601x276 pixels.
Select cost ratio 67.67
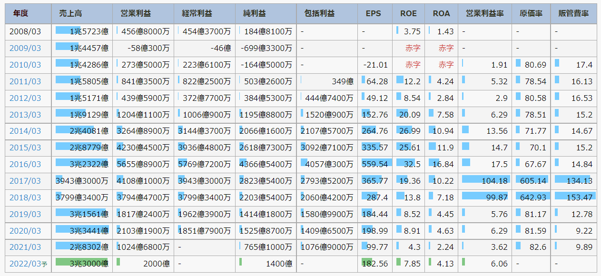[x=535, y=164]
